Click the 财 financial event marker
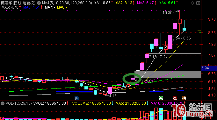217x120 pixels. [76, 98]
